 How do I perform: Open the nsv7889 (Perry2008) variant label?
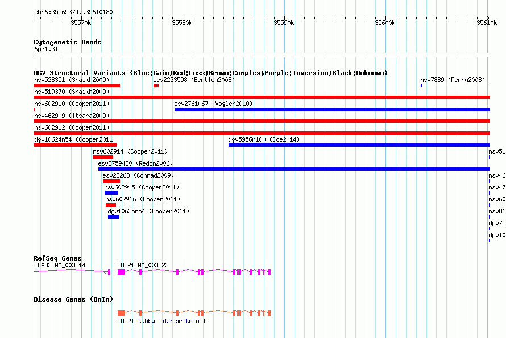click(x=453, y=80)
